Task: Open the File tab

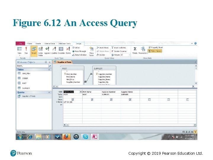Action: (x=20, y=43)
